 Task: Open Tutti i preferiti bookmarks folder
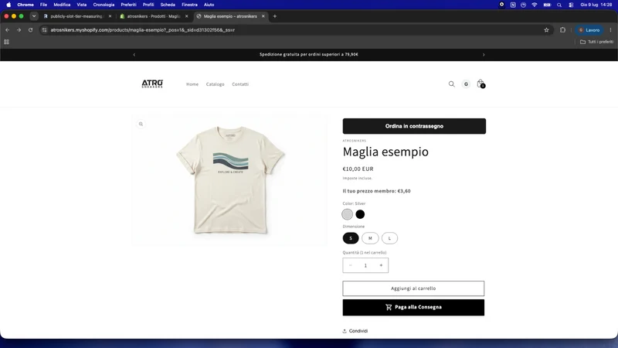pyautogui.click(x=596, y=42)
